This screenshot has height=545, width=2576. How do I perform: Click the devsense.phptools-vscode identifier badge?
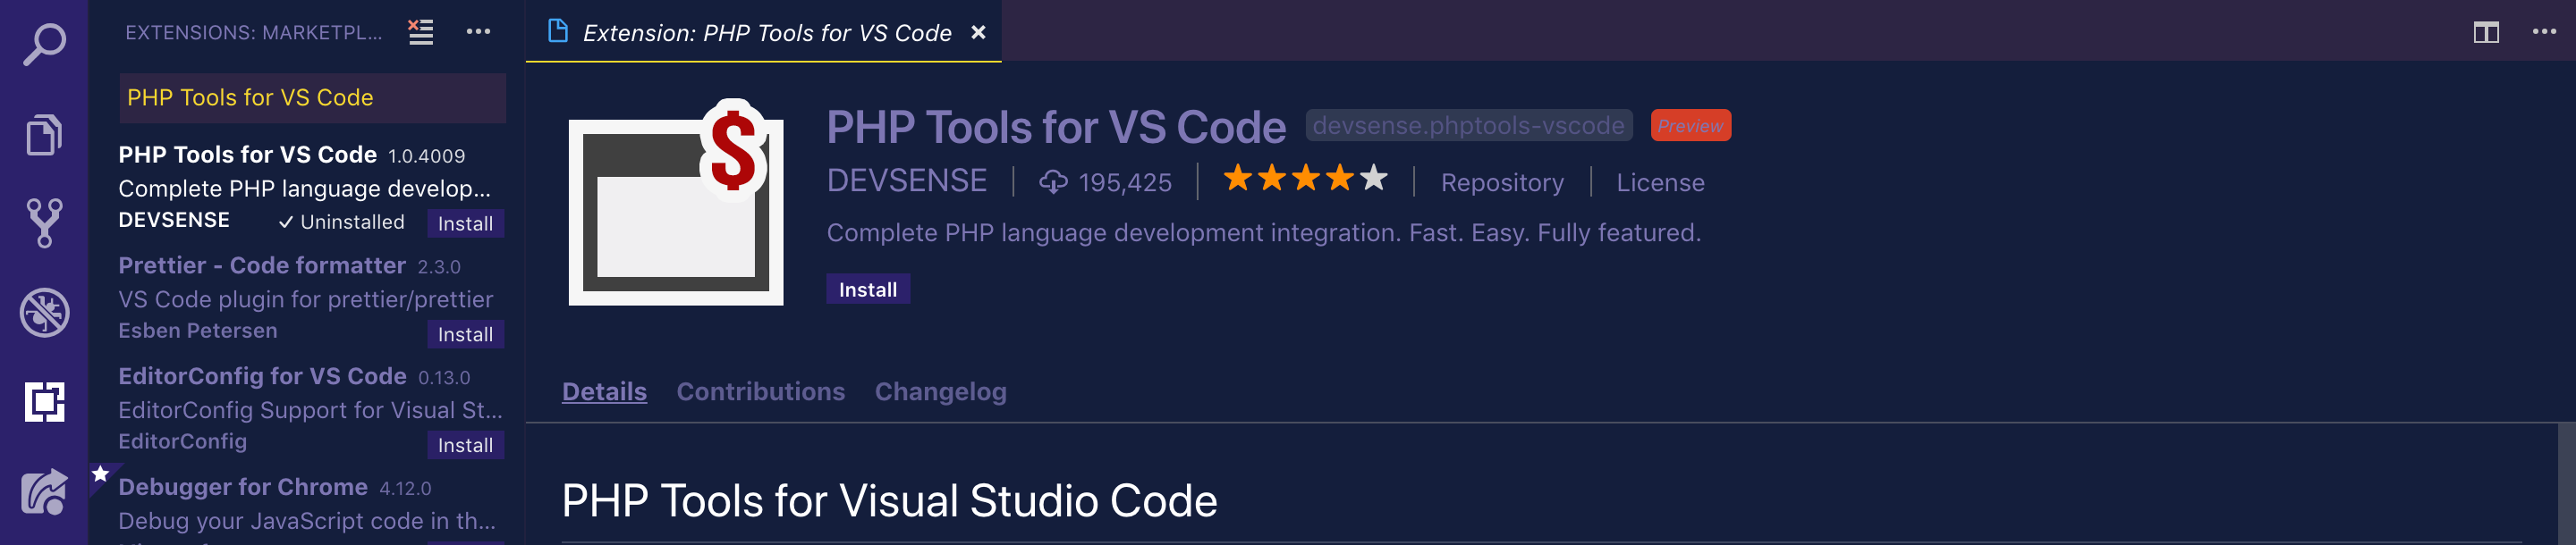(1468, 126)
